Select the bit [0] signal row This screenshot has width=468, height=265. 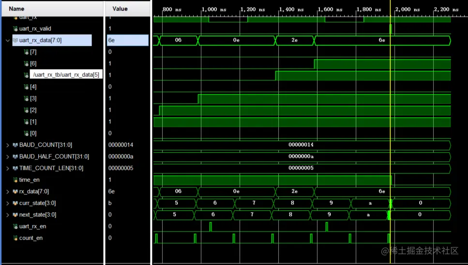tap(52, 133)
